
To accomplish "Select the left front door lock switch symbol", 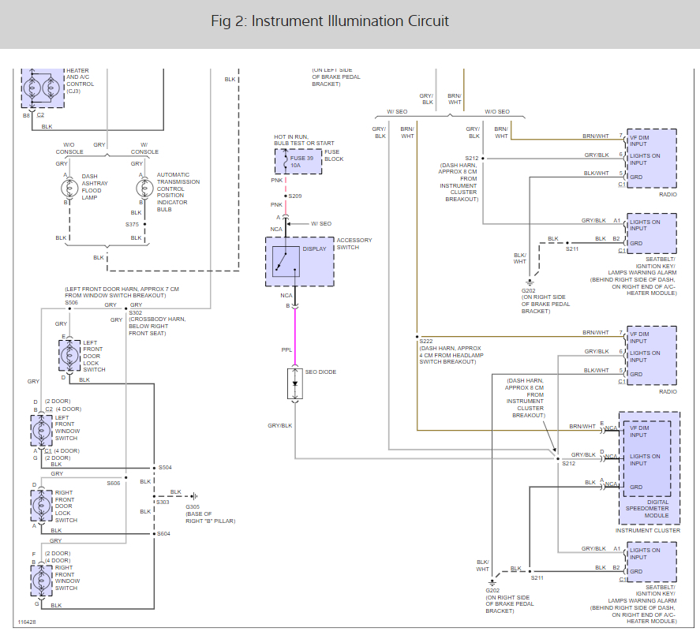I will 70,354.
